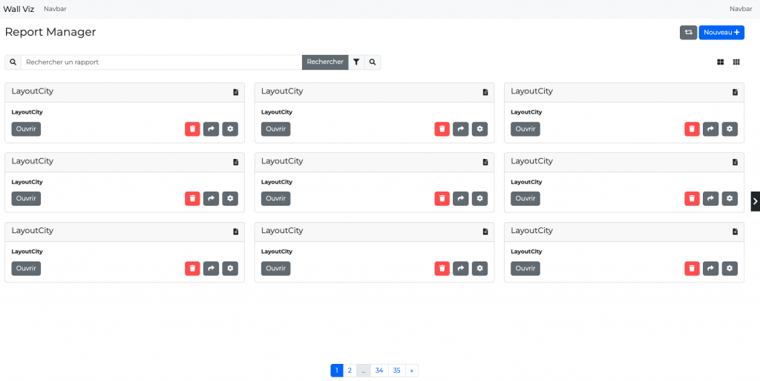Delete the first LayoutCity report in the top row

pyautogui.click(x=192, y=129)
